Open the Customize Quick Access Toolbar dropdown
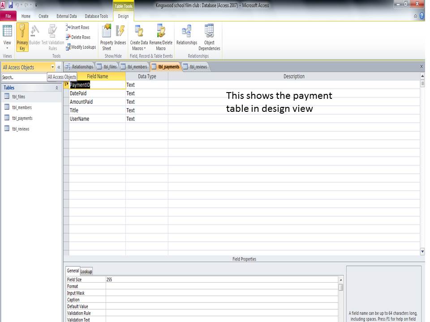 pos(36,5)
